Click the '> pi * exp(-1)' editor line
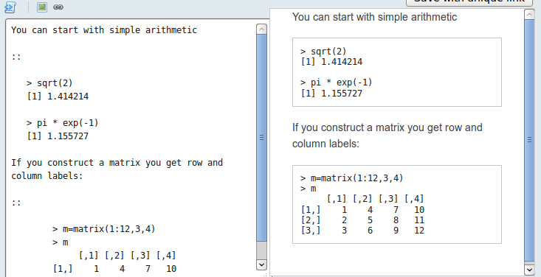This screenshot has width=541, height=277. (63, 122)
